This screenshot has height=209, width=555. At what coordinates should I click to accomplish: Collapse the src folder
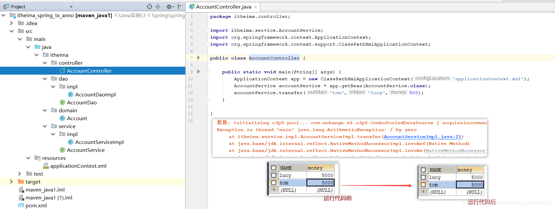(x=12, y=31)
